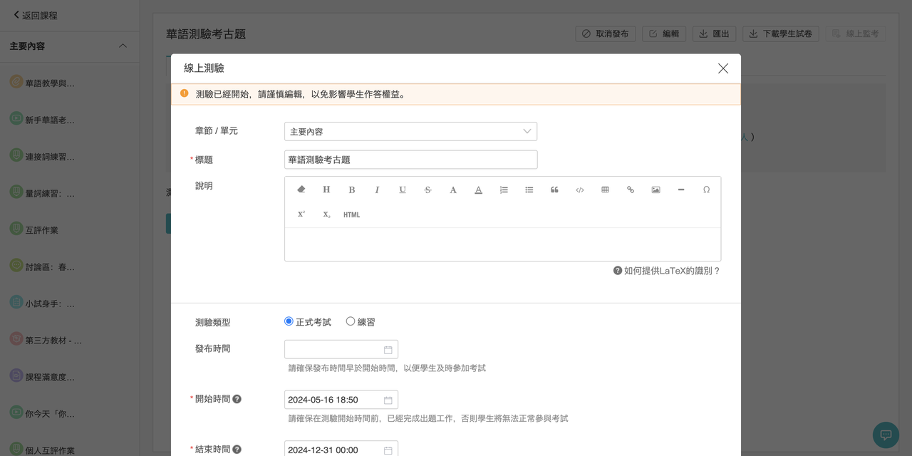Open the 結束時間 date field

(341, 450)
